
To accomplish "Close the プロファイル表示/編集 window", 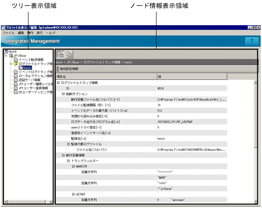I will click(258, 27).
